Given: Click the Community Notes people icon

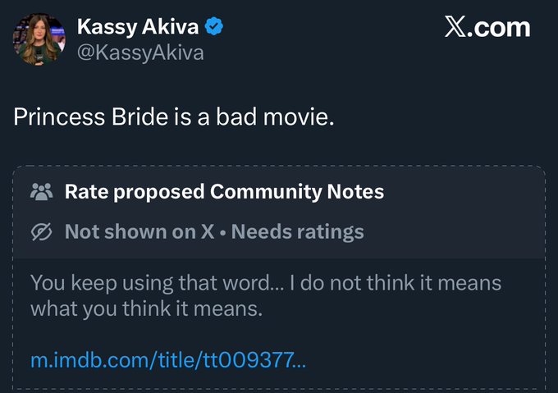Looking at the screenshot, I should point(41,192).
